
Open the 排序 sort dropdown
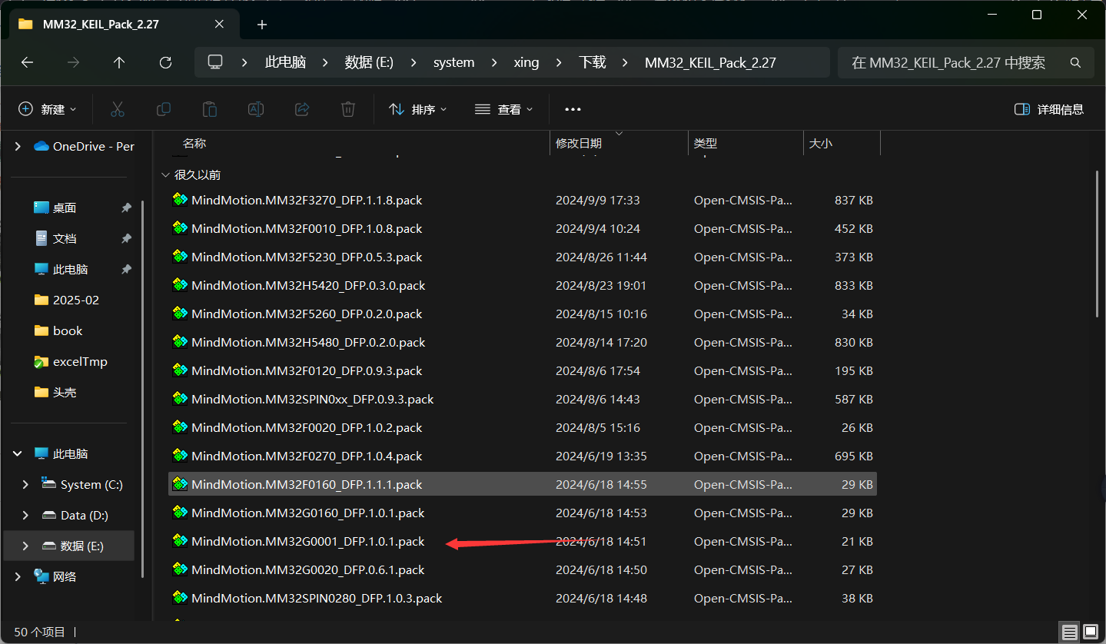(x=418, y=109)
